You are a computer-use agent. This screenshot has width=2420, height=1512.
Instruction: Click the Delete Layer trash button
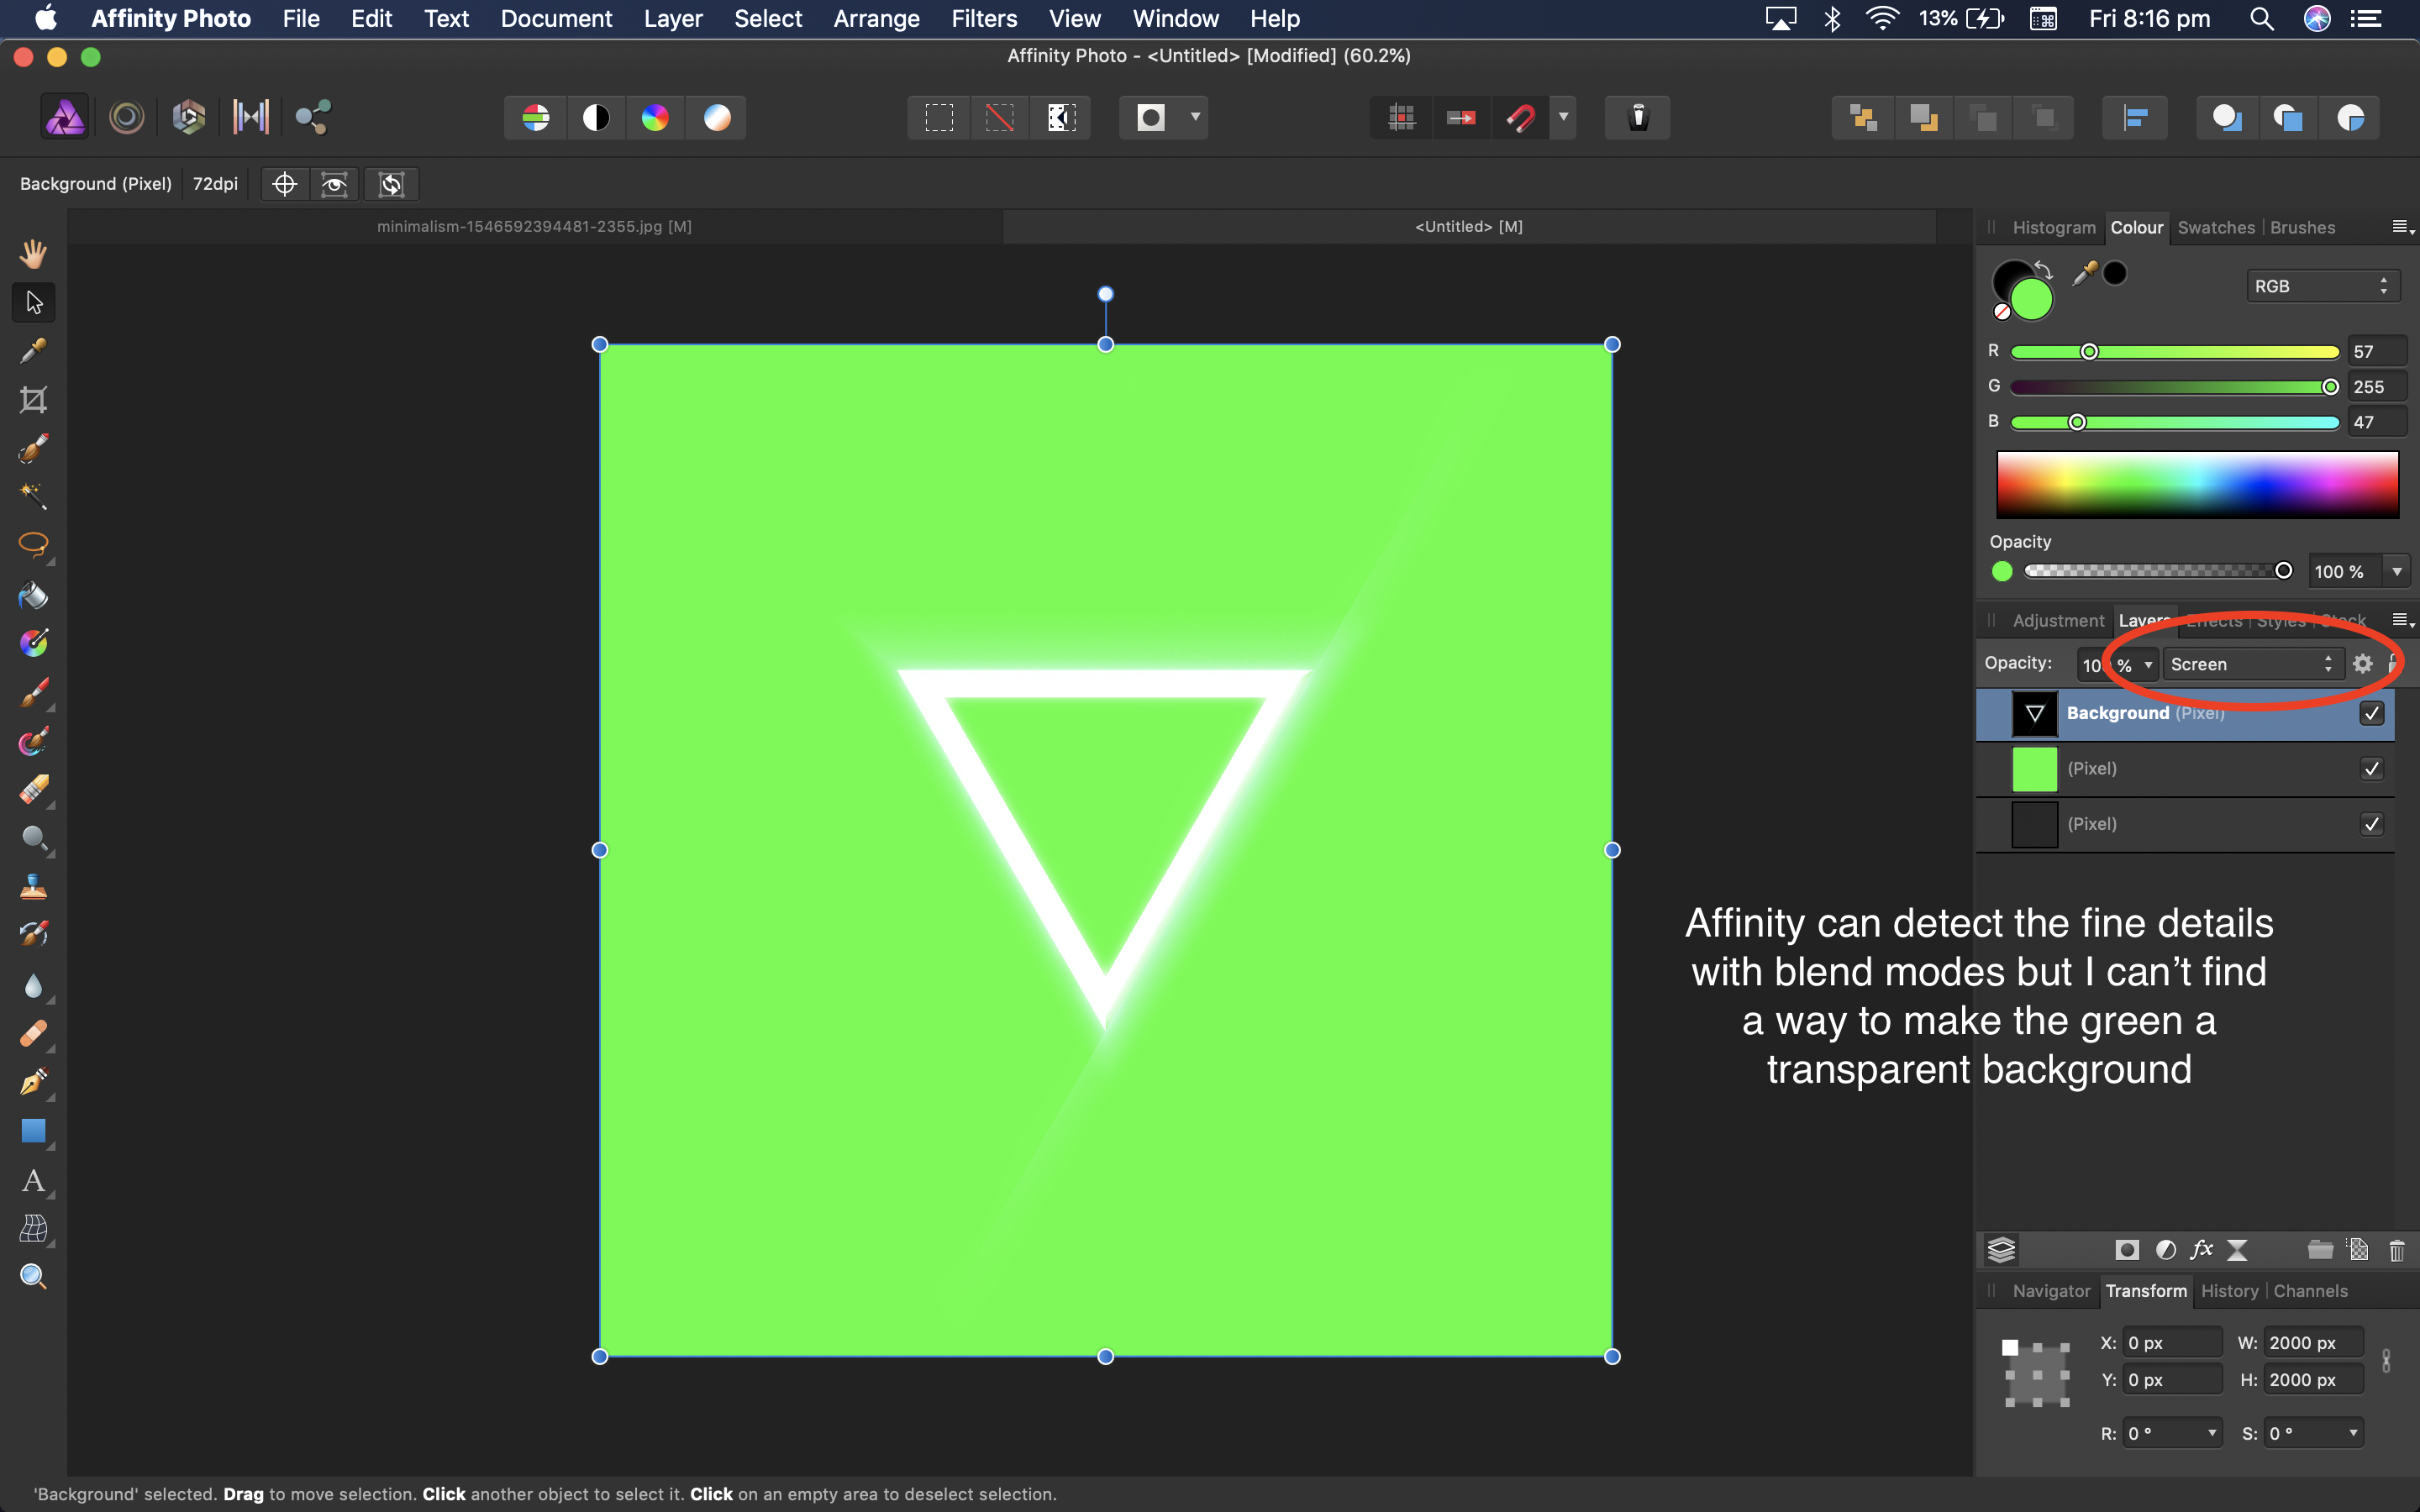pyautogui.click(x=2396, y=1250)
